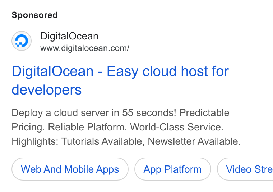Select the App Platform chip
Image resolution: width=273 pixels, height=192 pixels.
click(x=172, y=169)
